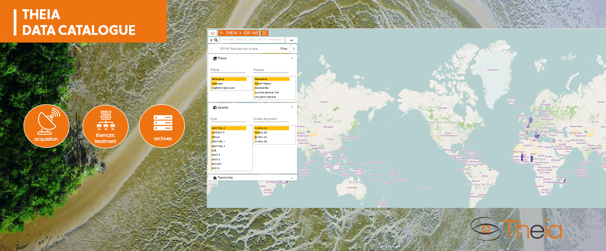Go to previous results page arrow

(x=212, y=49)
